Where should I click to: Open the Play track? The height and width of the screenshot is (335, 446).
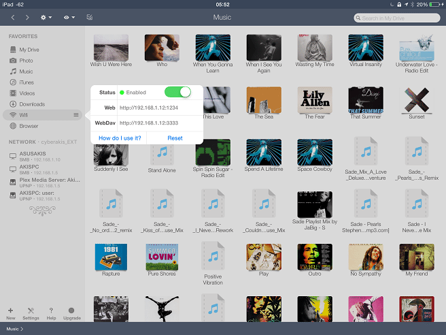point(264,260)
